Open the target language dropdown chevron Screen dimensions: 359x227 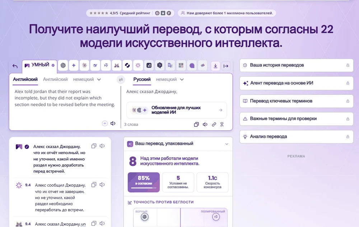pyautogui.click(x=182, y=79)
